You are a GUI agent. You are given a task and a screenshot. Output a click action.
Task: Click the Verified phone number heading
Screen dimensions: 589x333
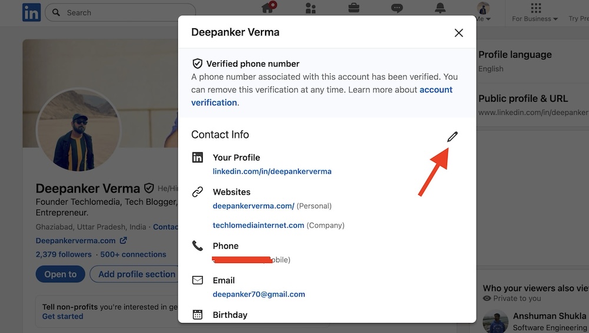(253, 64)
